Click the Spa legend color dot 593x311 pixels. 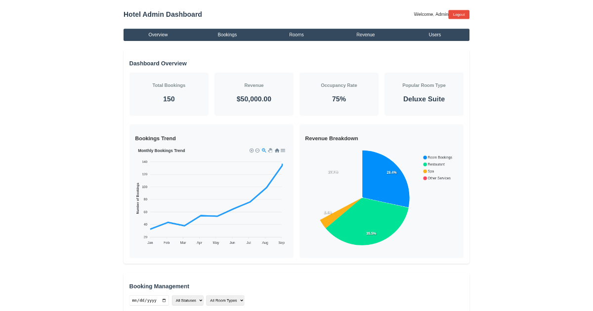point(424,171)
